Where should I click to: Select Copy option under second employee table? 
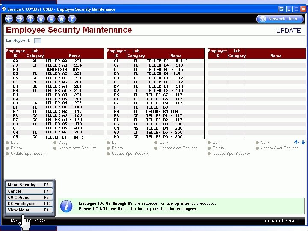pyautogui.click(x=162, y=142)
